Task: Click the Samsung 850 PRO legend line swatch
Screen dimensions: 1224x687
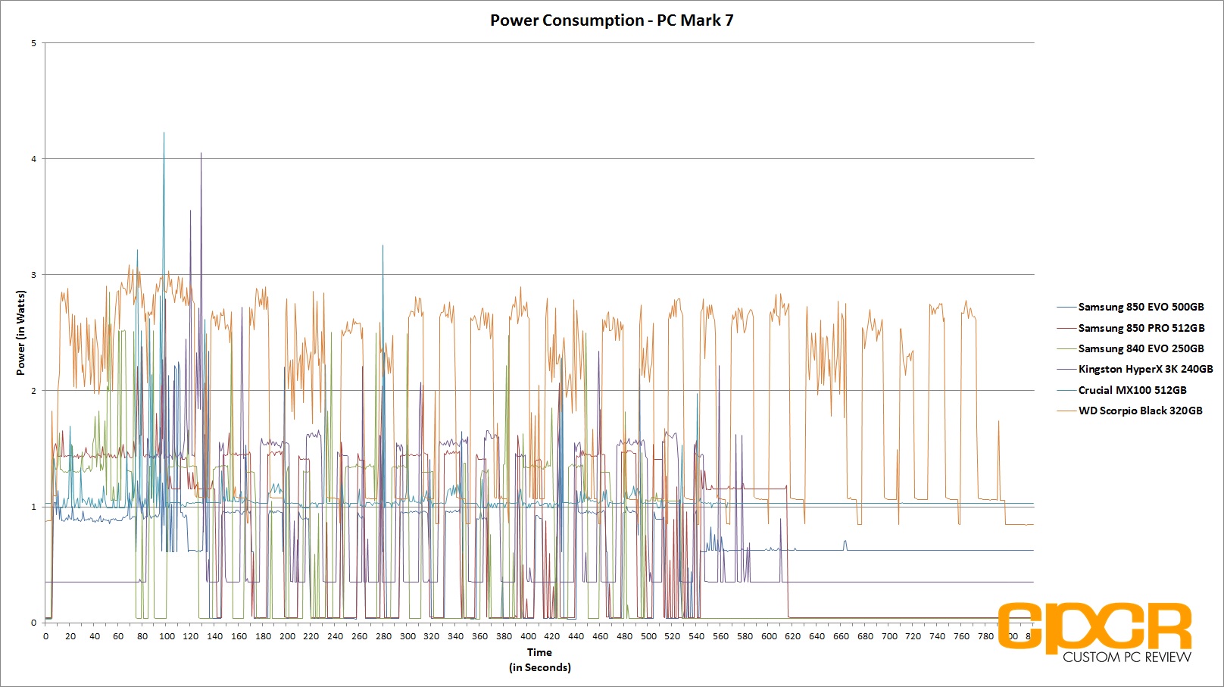Action: (x=1066, y=328)
